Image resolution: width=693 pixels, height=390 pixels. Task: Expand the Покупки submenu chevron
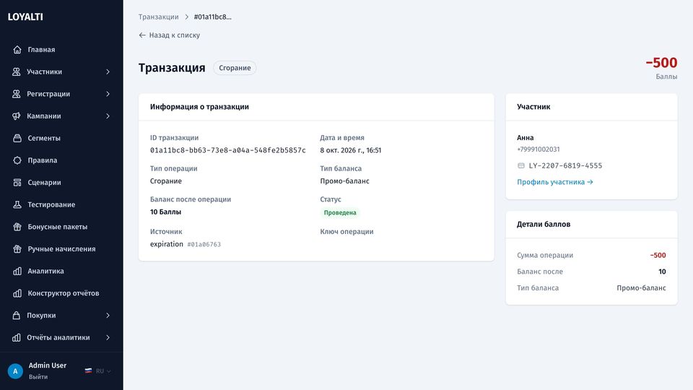pyautogui.click(x=108, y=316)
